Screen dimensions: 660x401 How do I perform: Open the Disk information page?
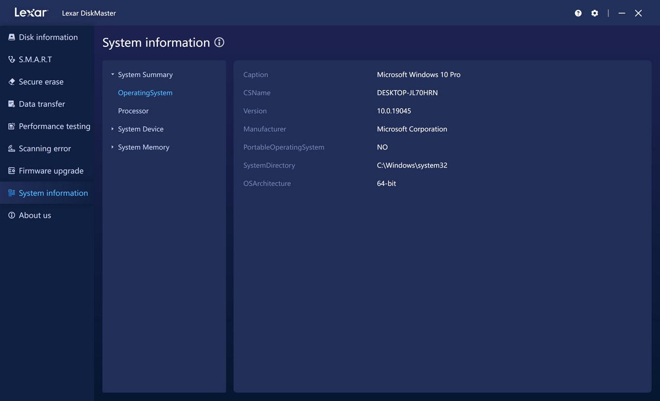coord(48,37)
